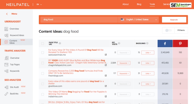Expand Links dropdown for iheartdogs.com row
Viewport: 194px width, 104px height.
pos(148,74)
